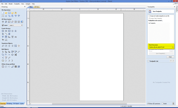Enable Output all visible toolpaths to one file
Screen dimensions: 178x108
[x=150, y=16]
